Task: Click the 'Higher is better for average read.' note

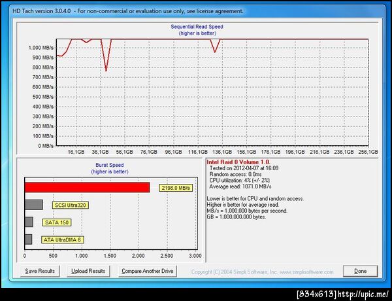Action: pos(243,205)
